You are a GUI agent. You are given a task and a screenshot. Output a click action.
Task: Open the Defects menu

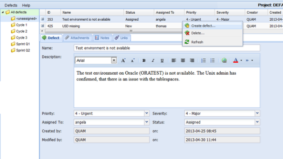[11, 5]
